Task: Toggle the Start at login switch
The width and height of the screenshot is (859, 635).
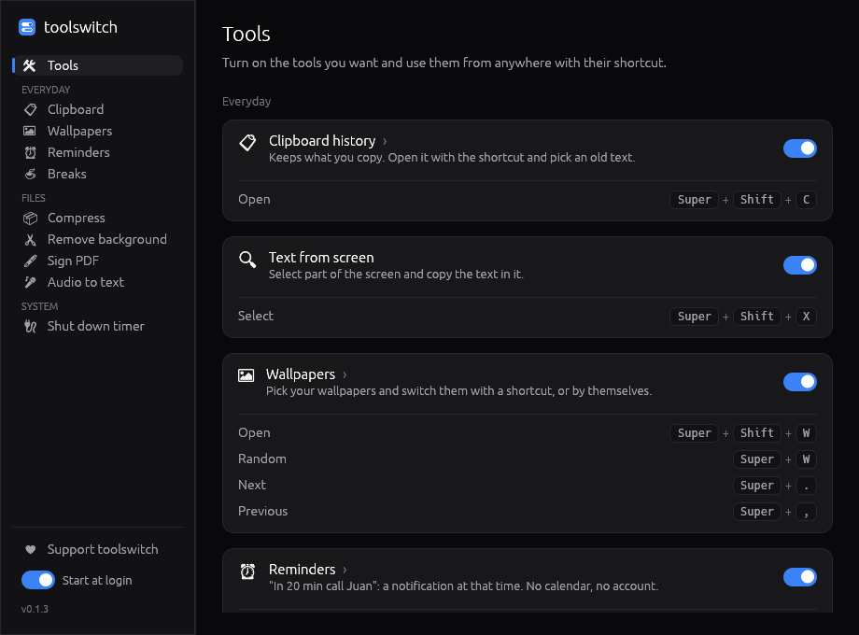Action: 37,580
